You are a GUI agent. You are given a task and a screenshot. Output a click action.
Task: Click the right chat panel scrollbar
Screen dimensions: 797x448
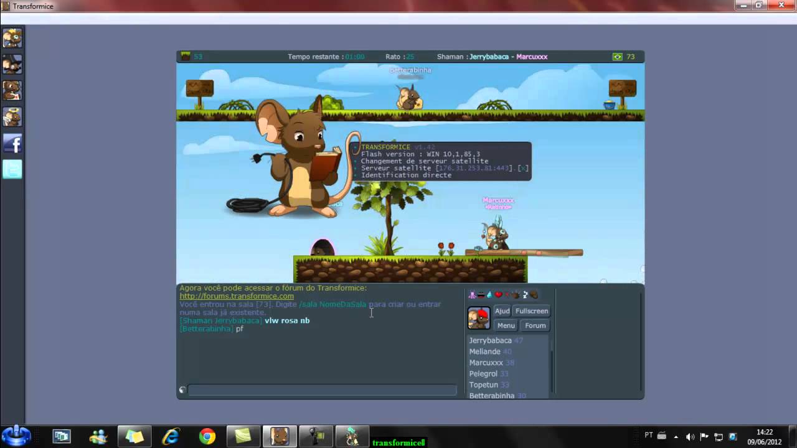pyautogui.click(x=640, y=342)
